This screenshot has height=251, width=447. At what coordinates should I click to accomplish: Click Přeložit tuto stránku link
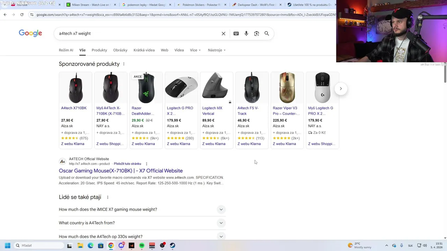127,164
